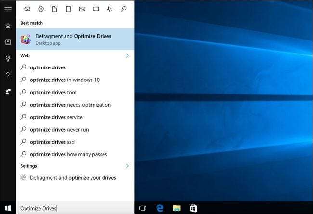Viewport: 313px width, 214px height.
Task: Filter search results by Music
Action: (110, 9)
